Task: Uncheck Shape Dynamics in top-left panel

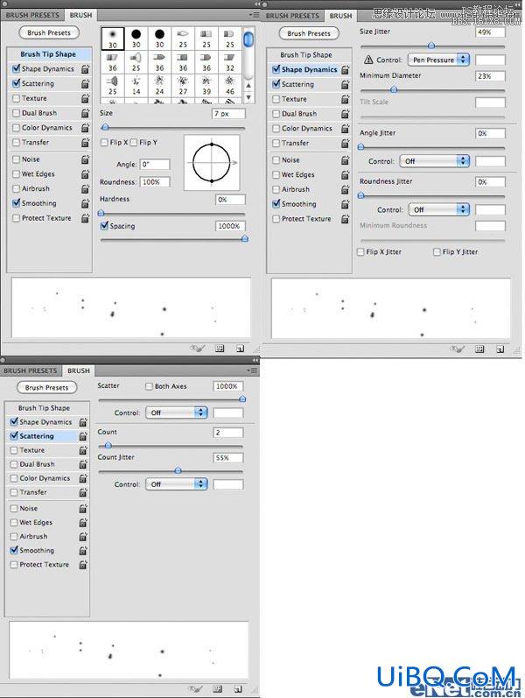Action: (17, 68)
